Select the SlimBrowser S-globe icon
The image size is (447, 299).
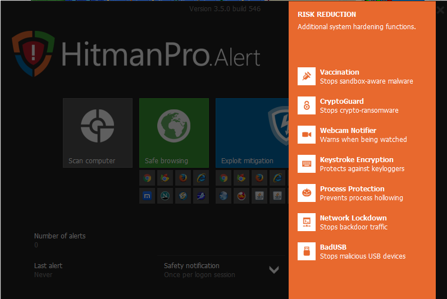click(183, 196)
